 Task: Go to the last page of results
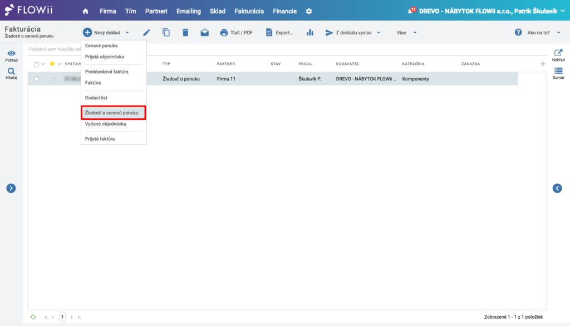pos(79,317)
